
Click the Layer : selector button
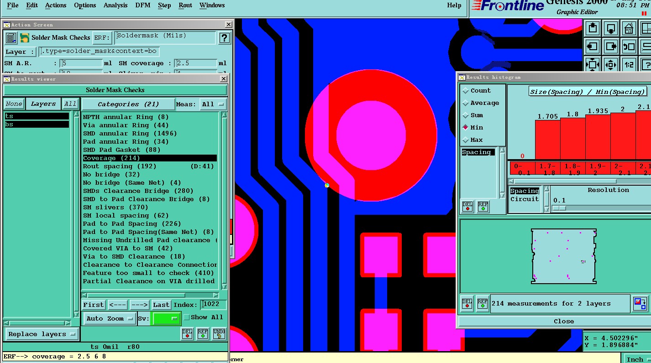pos(20,52)
